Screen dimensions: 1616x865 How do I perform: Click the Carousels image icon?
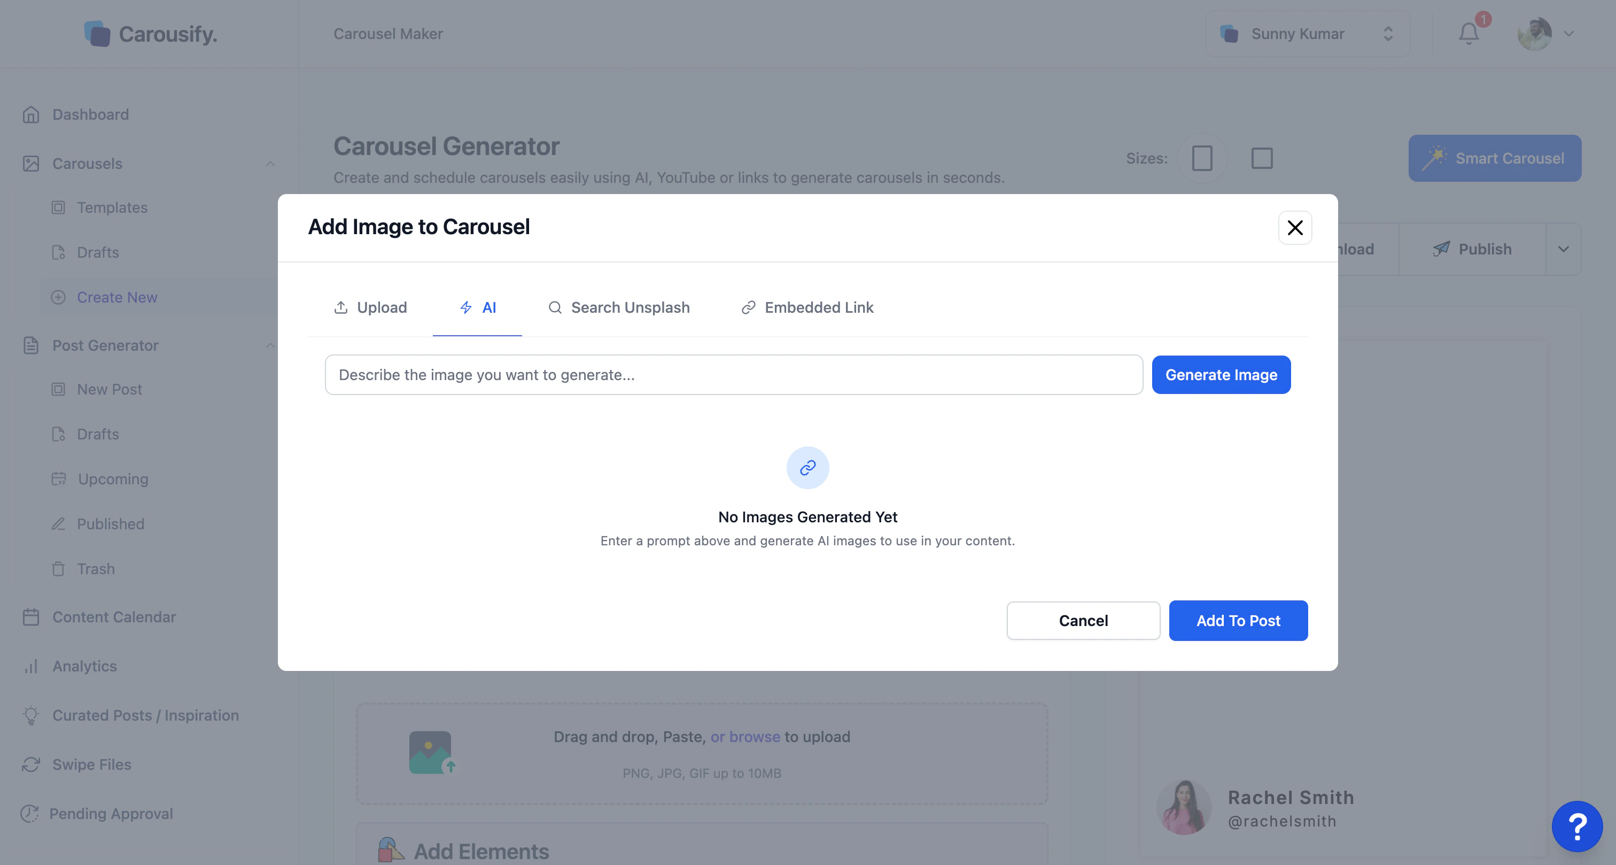31,163
